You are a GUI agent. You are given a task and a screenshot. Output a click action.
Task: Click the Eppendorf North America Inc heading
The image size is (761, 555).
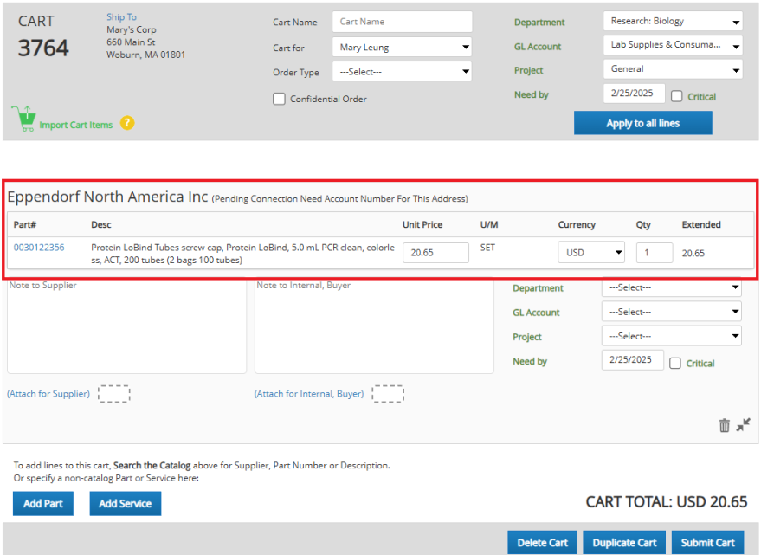[107, 197]
